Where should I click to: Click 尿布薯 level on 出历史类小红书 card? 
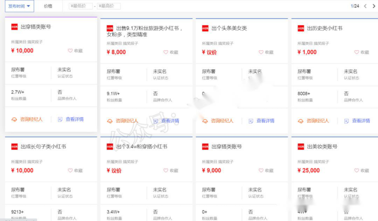pyautogui.click(x=304, y=71)
